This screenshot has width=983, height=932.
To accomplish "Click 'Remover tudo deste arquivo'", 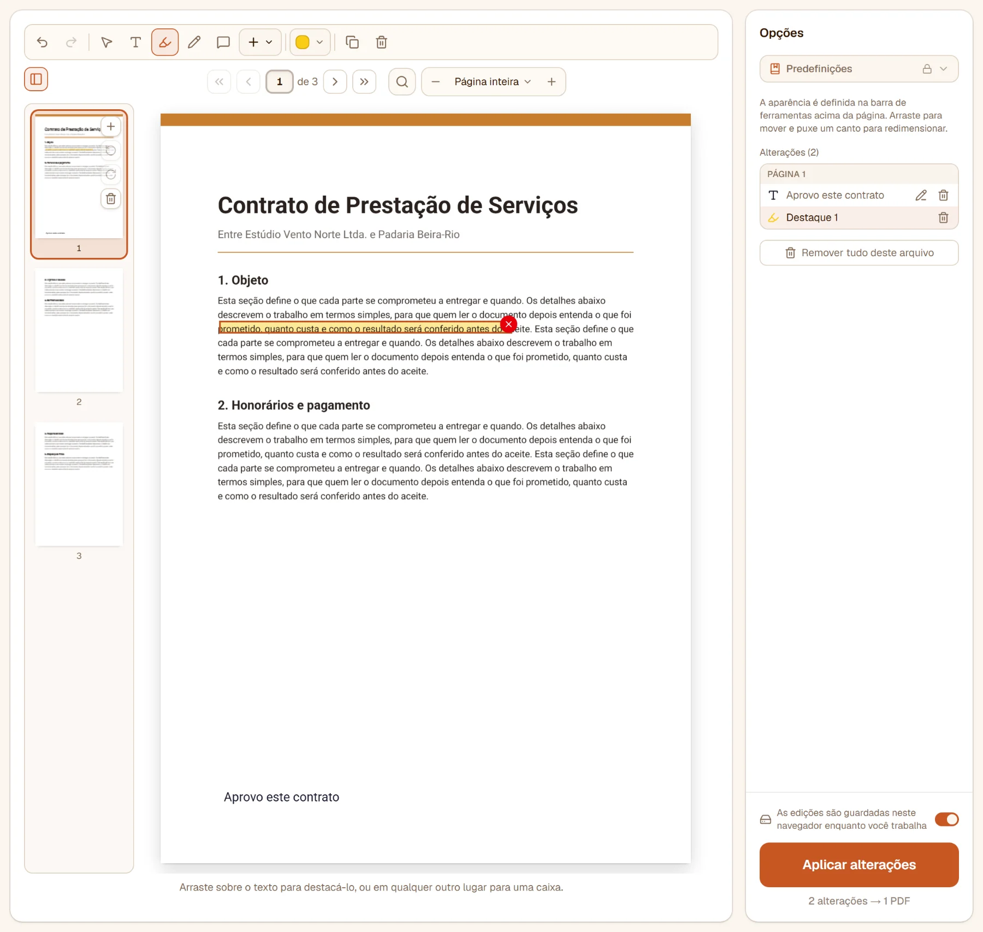I will pyautogui.click(x=858, y=252).
